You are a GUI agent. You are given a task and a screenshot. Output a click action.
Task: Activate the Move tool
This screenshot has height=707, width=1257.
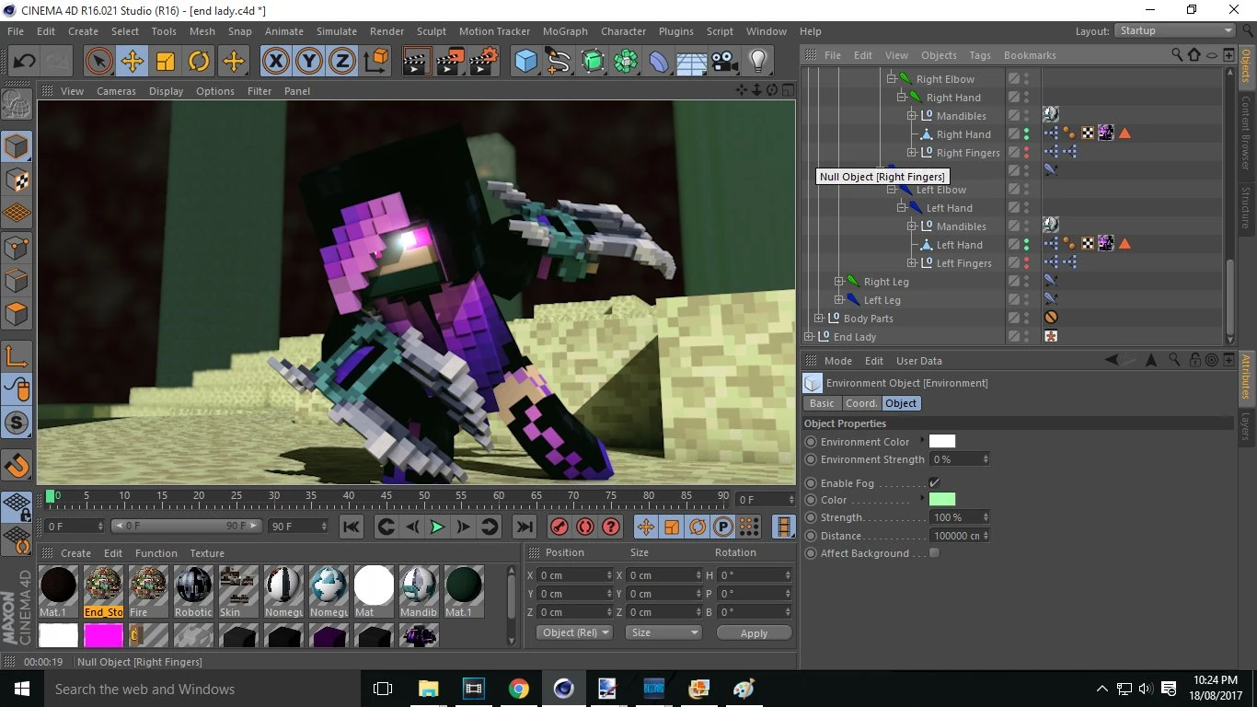[132, 62]
